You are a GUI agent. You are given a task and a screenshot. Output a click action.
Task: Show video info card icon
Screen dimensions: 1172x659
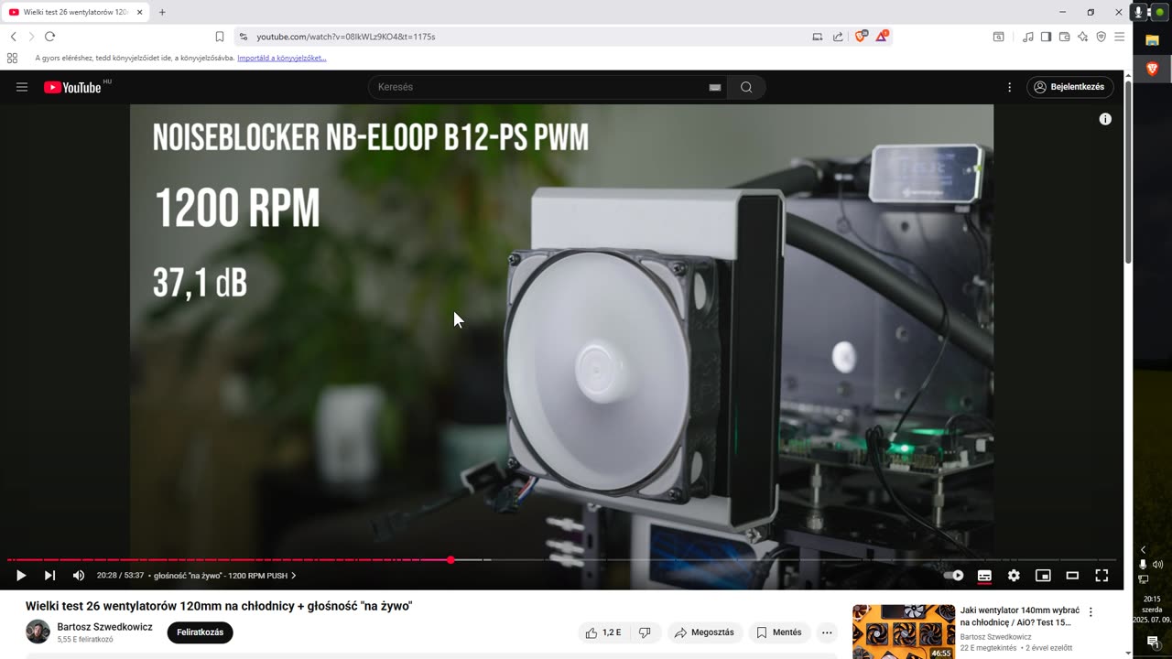[1105, 119]
